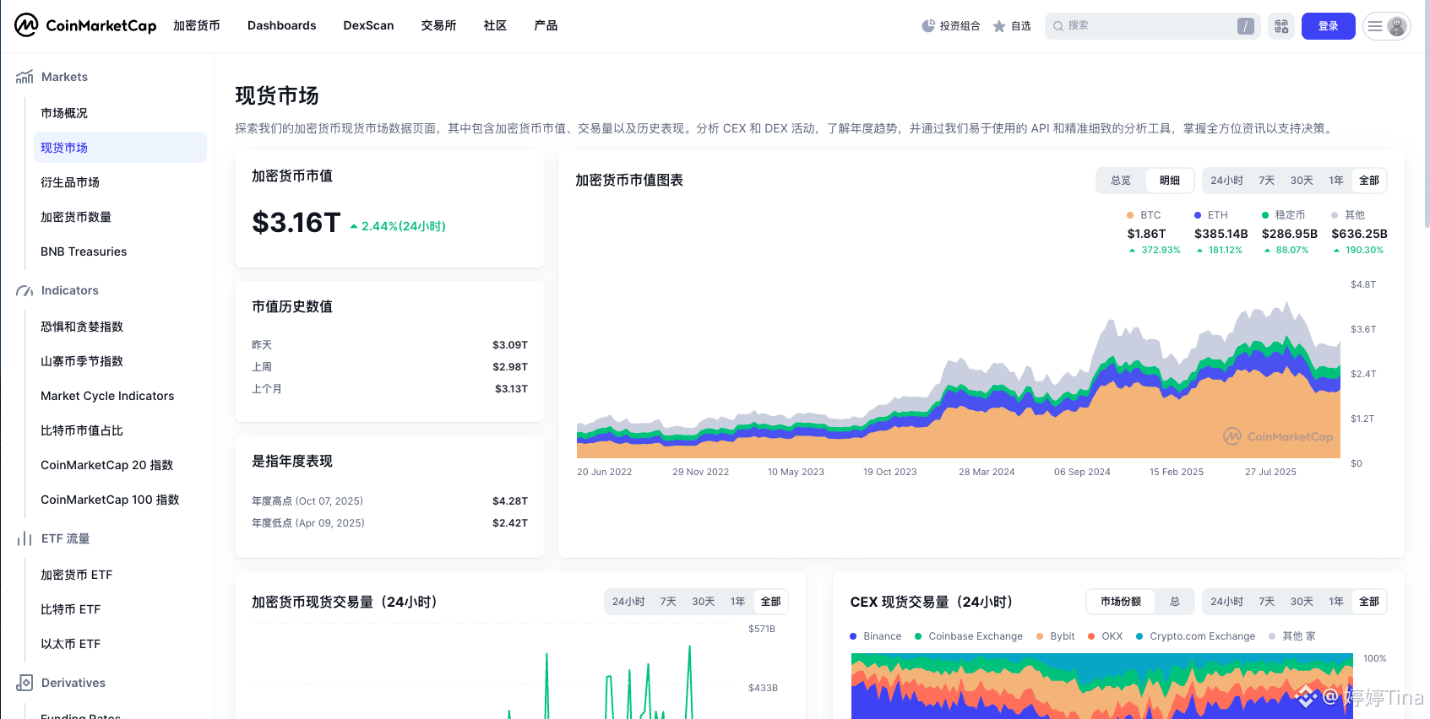This screenshot has height=719, width=1430.
Task: Click the Derivatives section icon
Action: [24, 683]
